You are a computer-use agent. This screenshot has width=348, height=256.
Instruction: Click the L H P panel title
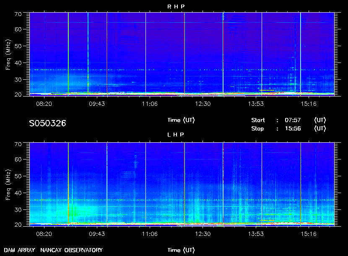pos(176,135)
